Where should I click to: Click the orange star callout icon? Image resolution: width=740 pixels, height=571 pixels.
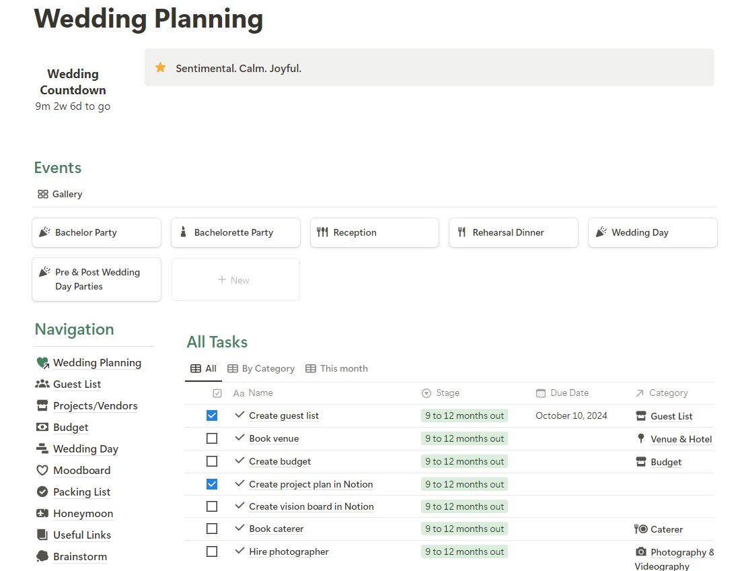161,67
